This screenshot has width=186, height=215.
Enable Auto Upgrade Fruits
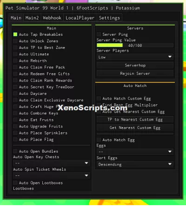15,126
